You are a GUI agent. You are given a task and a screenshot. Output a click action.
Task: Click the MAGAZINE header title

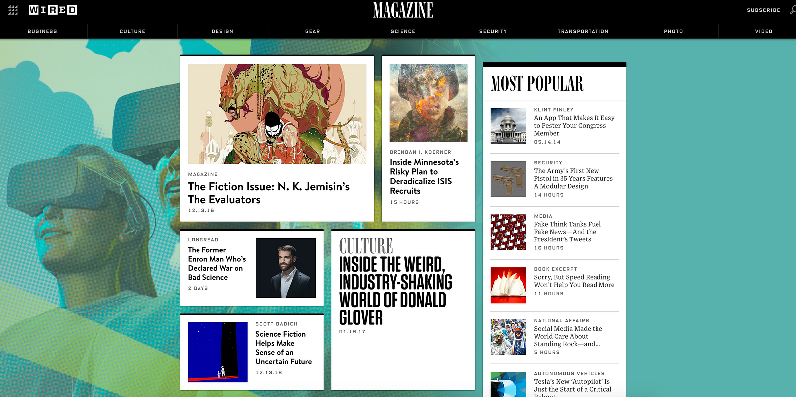coord(403,10)
